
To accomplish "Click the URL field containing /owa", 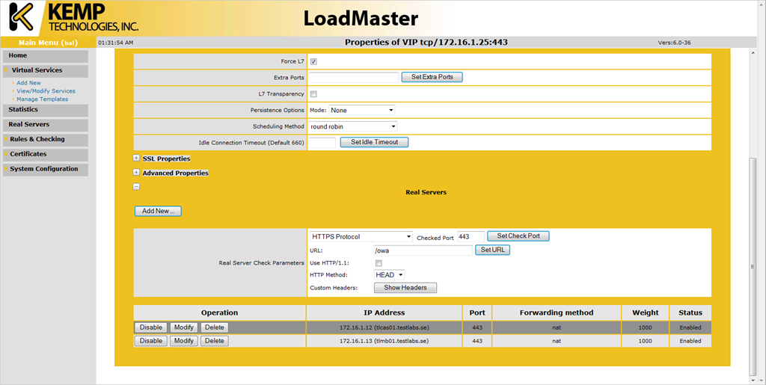I will 423,250.
